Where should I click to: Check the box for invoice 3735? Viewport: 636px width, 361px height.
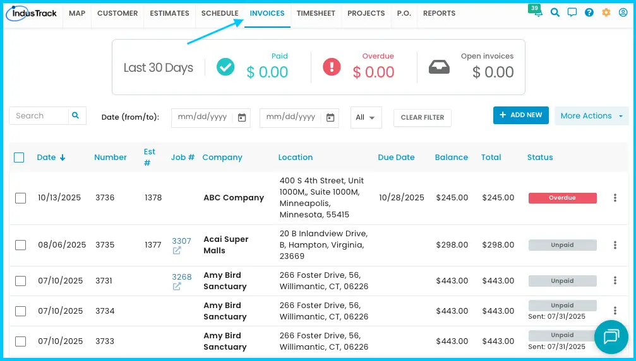[x=20, y=245]
